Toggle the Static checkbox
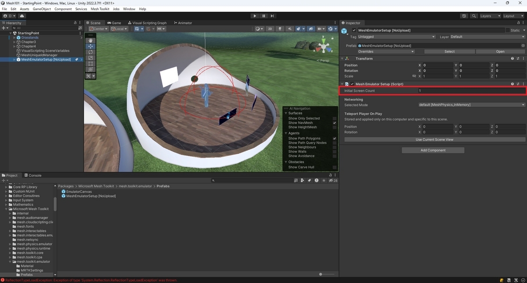The height and width of the screenshot is (283, 527). tap(507, 30)
